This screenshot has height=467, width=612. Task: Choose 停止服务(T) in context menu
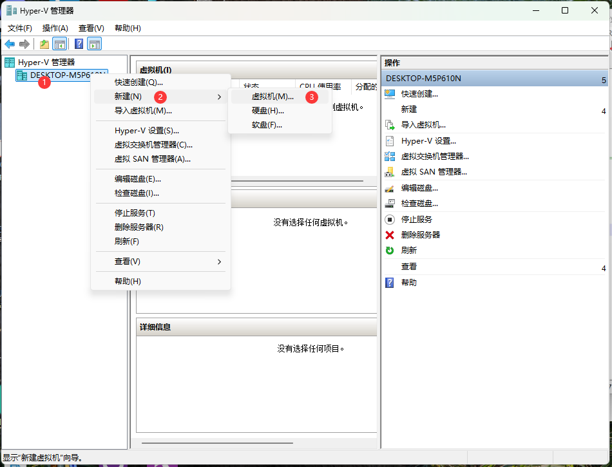(160, 213)
